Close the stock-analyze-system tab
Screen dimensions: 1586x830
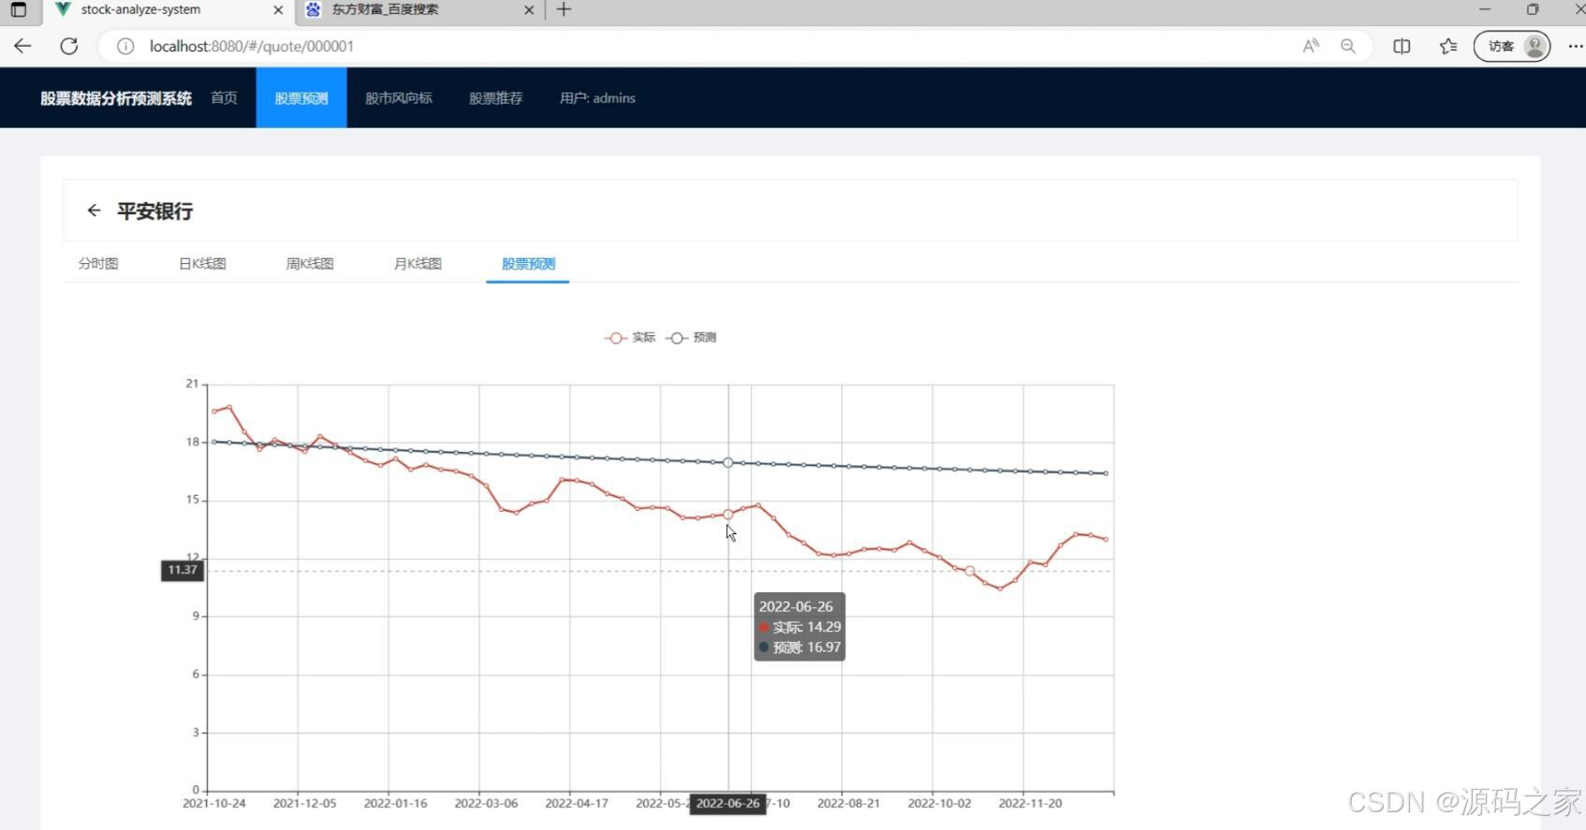point(278,10)
